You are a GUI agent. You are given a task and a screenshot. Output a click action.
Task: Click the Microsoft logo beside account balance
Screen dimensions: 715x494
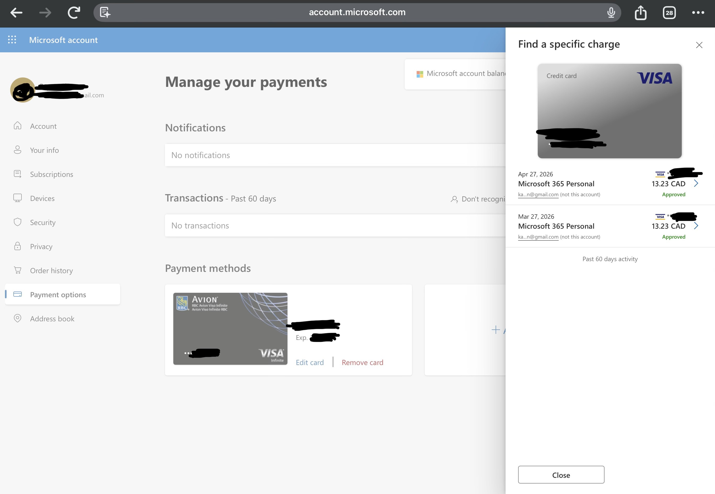pyautogui.click(x=420, y=74)
